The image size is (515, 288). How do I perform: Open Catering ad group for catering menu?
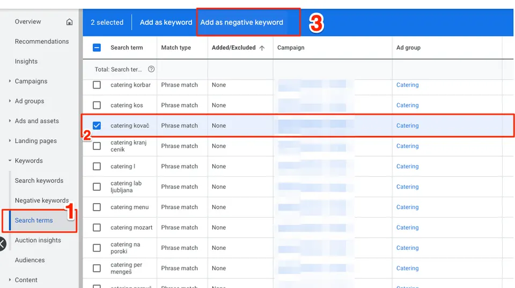[407, 207]
